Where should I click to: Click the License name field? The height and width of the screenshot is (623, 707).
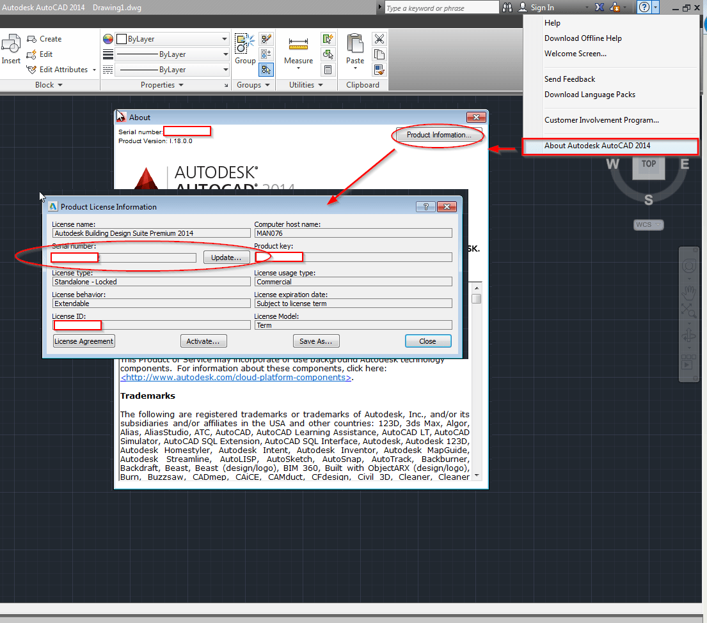(151, 233)
